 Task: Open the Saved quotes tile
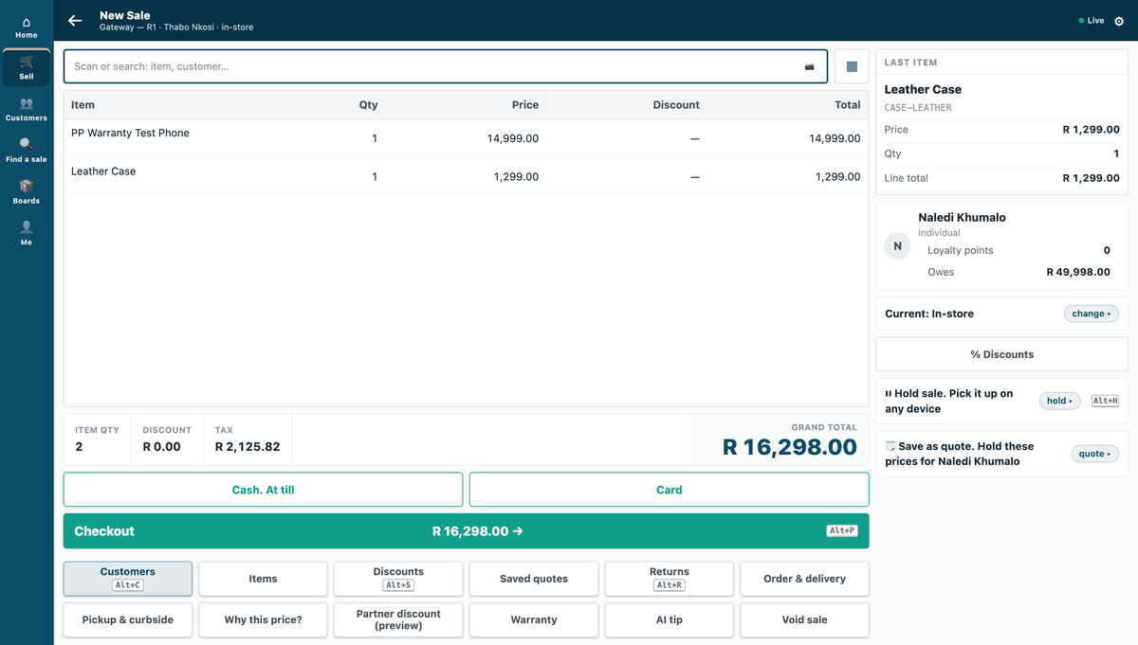[x=534, y=579]
